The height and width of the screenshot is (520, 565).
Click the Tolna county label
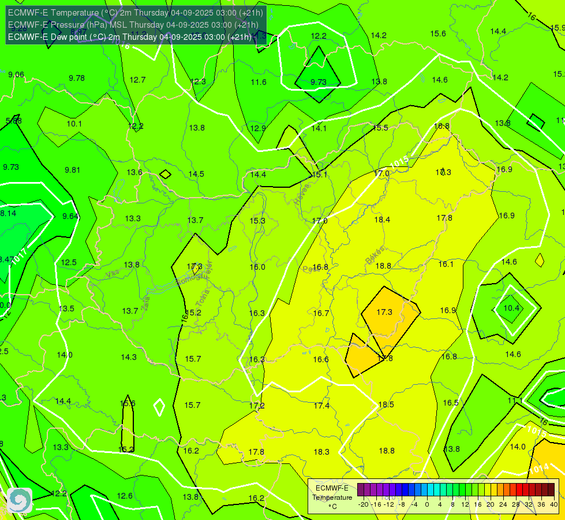203,298
